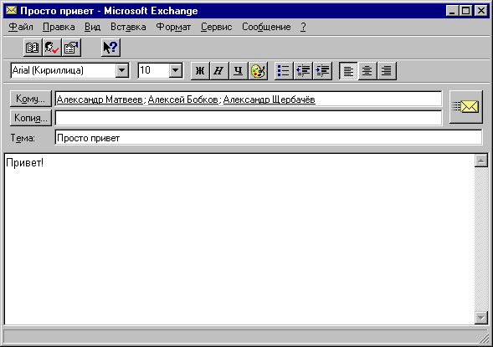Image resolution: width=493 pixels, height=347 pixels.
Task: Open message properties icon
Action: click(x=71, y=48)
